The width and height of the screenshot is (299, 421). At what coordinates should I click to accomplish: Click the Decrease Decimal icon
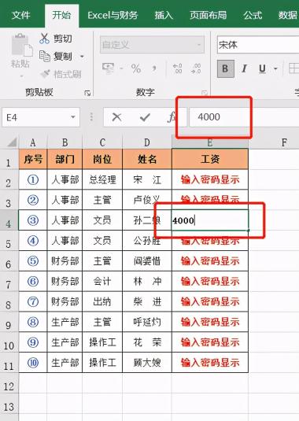pos(196,68)
